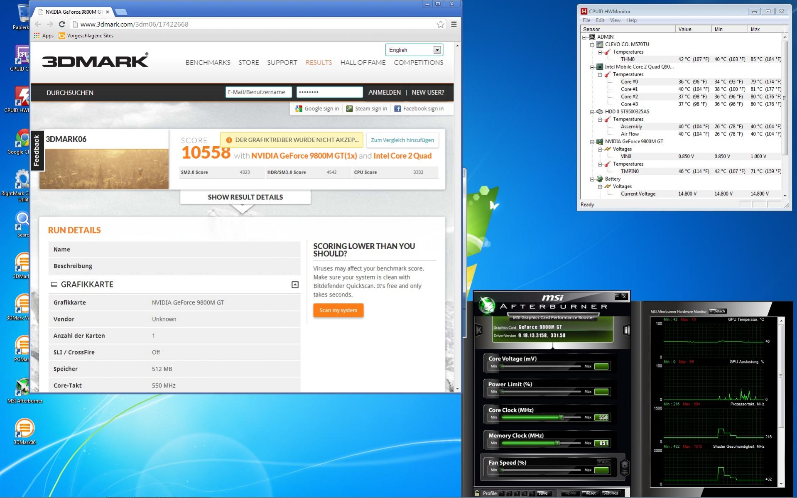797x498 pixels.
Task: Click the ADMIN computer icon in HWMonitor
Action: click(592, 37)
